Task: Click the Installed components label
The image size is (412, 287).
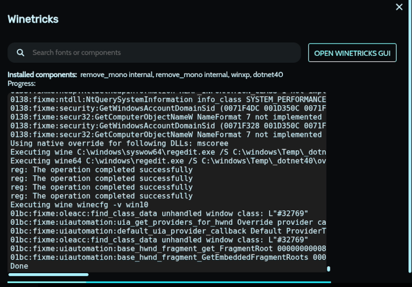Action: (x=42, y=75)
